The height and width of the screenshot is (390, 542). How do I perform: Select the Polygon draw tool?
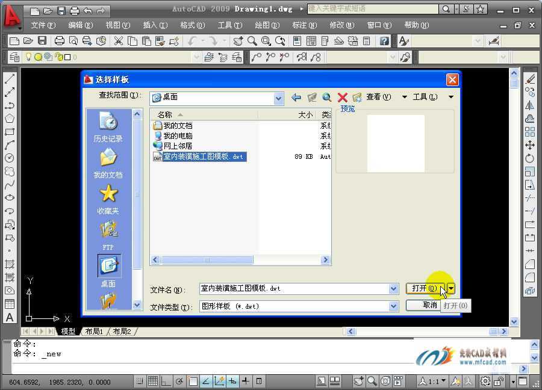coord(10,119)
